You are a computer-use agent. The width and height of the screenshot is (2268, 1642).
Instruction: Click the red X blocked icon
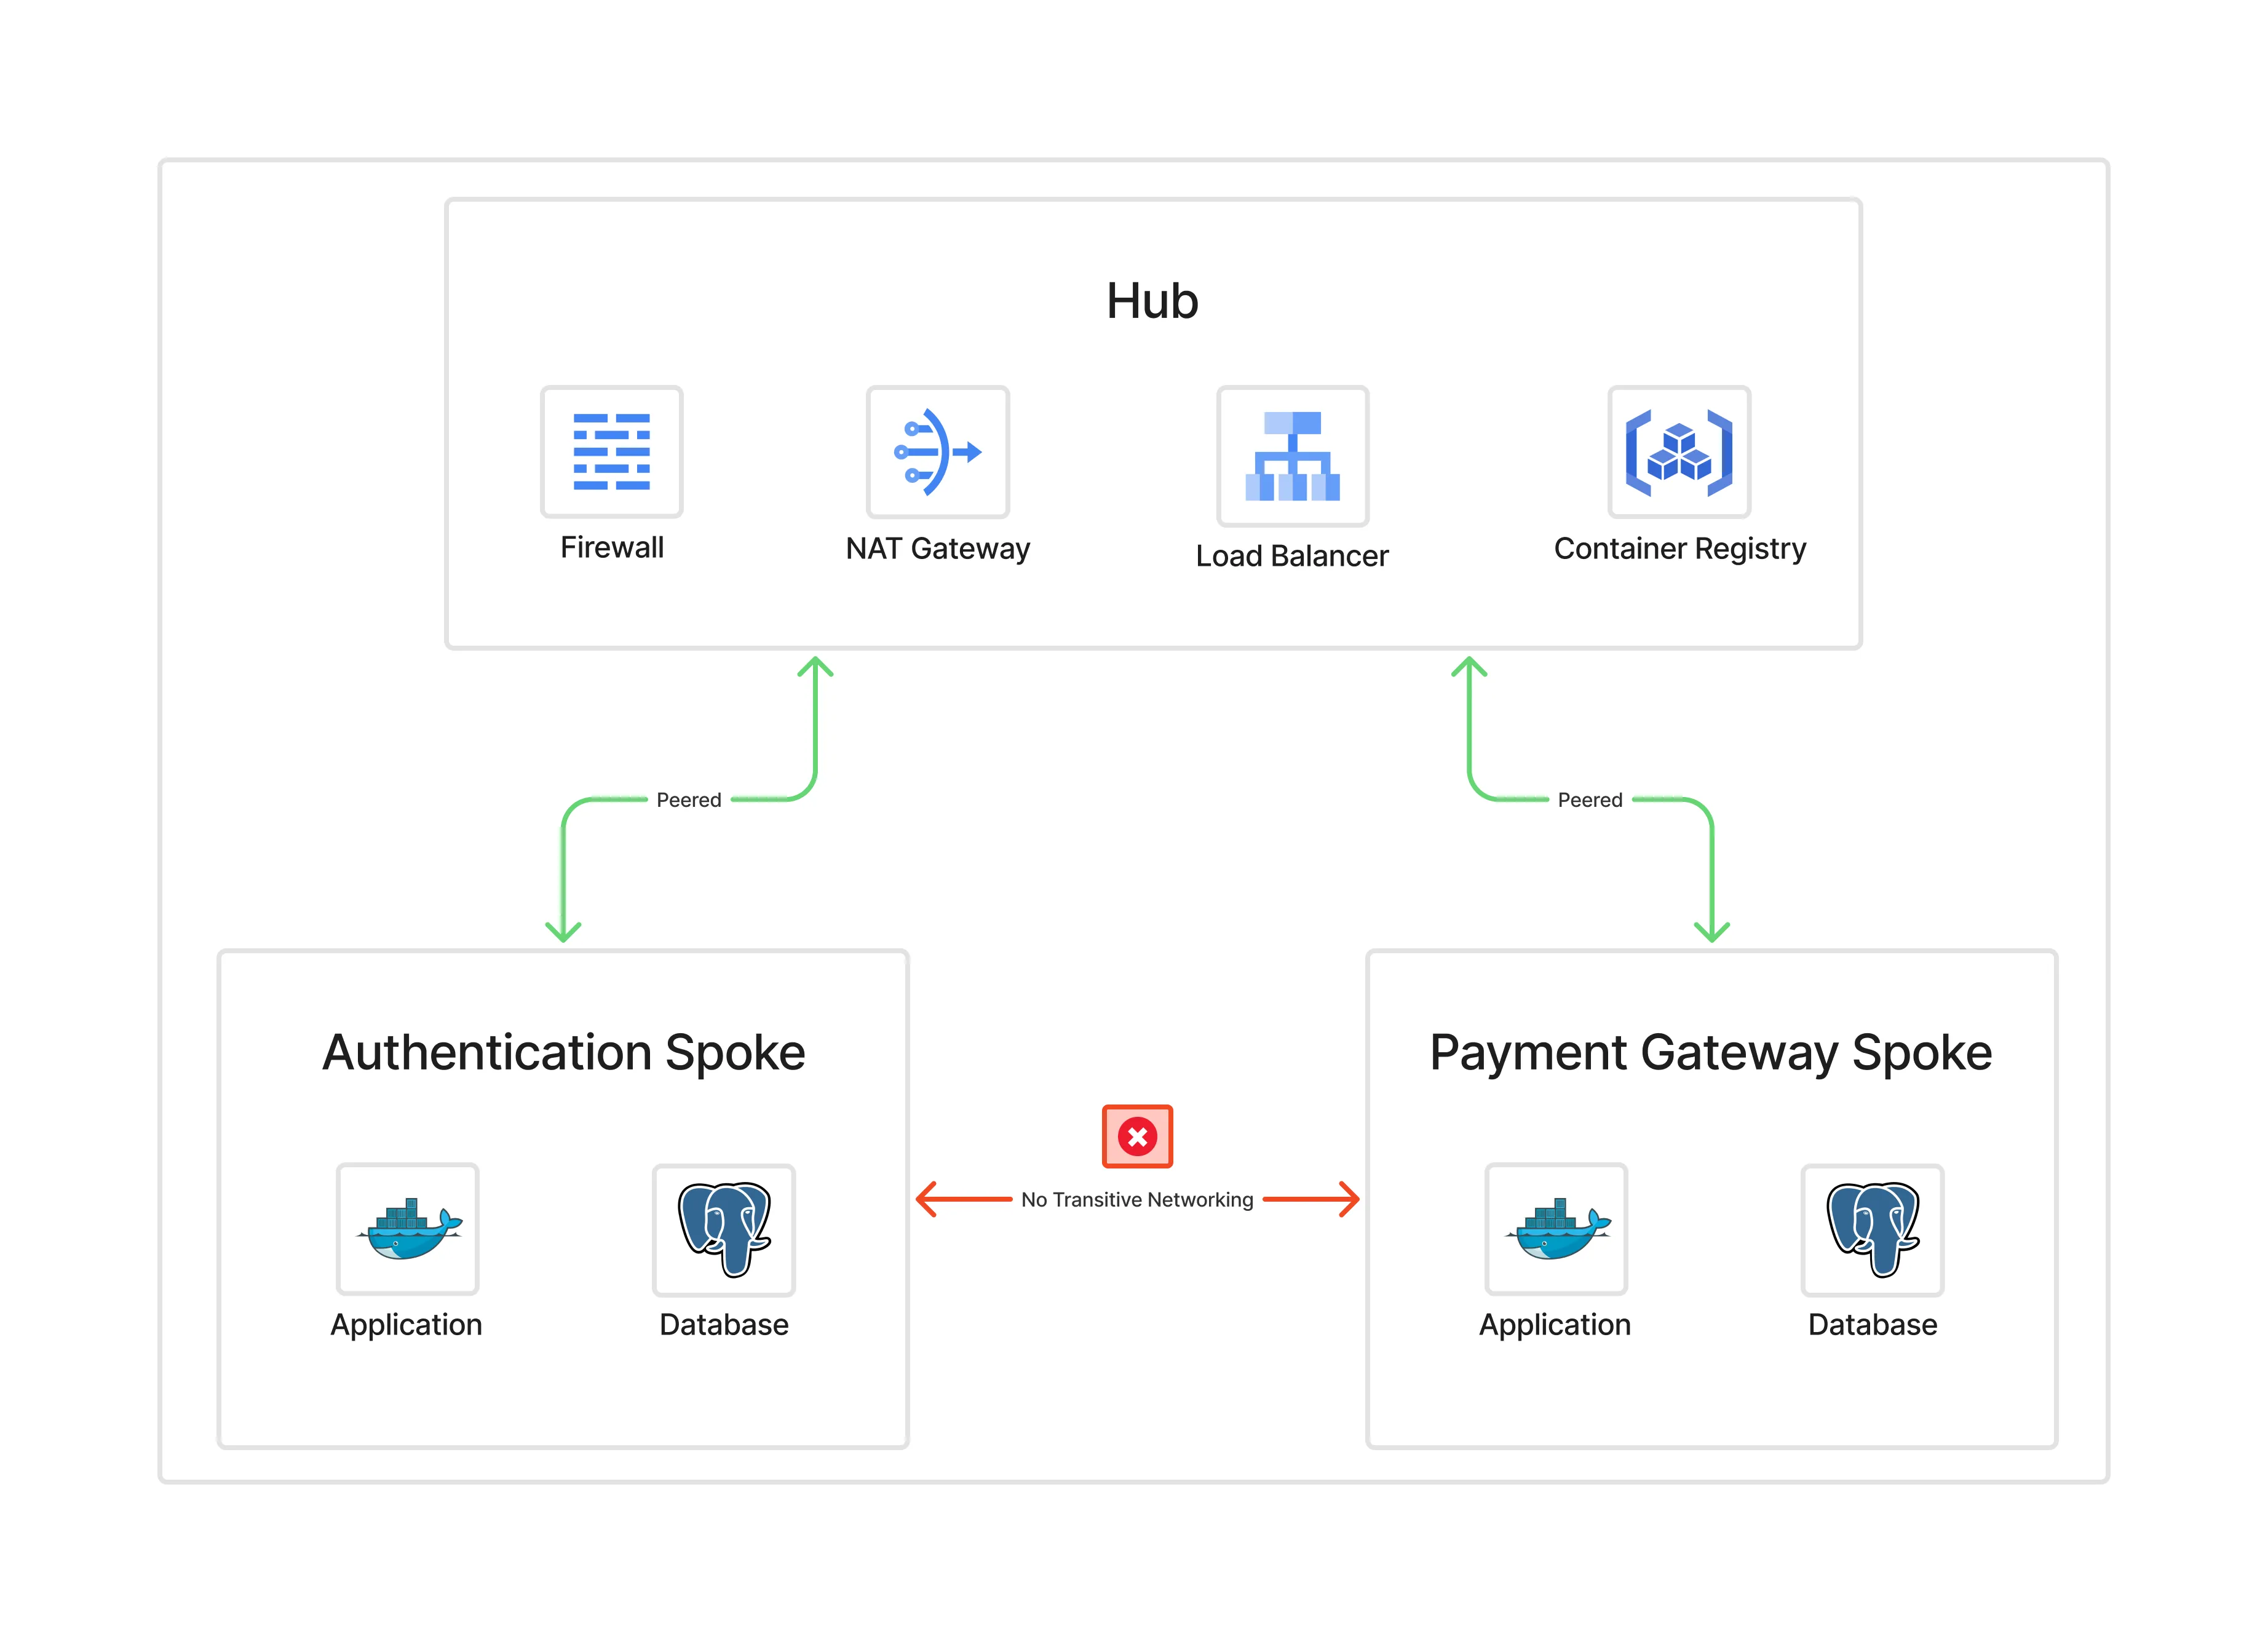point(1137,1136)
